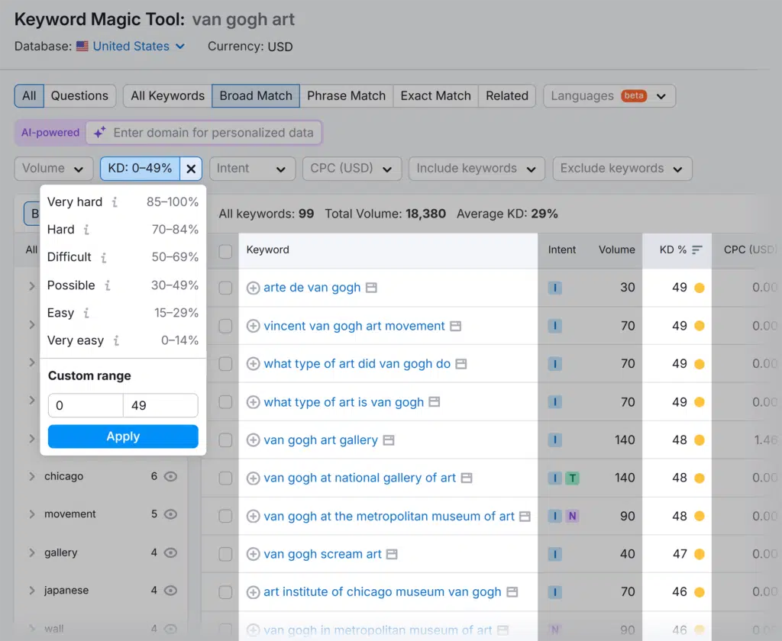The image size is (782, 641).
Task: Click the AI-powered sparkle icon
Action: [x=99, y=133]
